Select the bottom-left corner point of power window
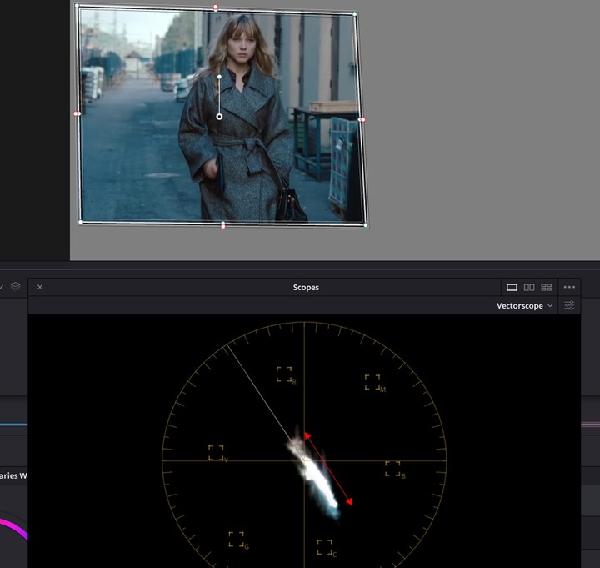The width and height of the screenshot is (600, 568). 80,222
